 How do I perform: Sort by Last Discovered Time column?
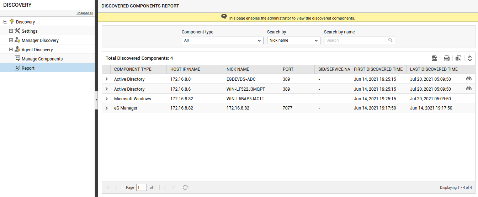pos(434,69)
